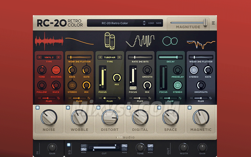Screen dimensions: 251x157
Task: Click the Digital stepped waveform icon
Action: tap(140, 41)
